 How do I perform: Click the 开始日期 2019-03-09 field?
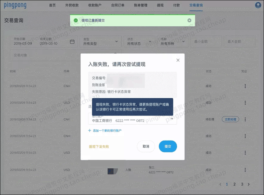pos(23,41)
